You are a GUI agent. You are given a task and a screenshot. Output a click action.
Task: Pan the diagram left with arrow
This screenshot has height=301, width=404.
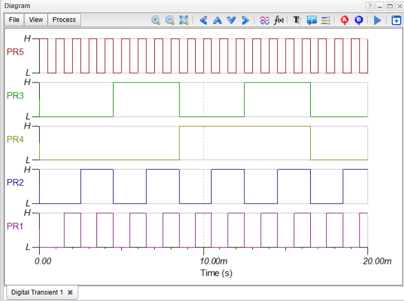click(203, 20)
